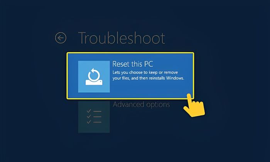
Task: Click the Reset this PC drive icon
Action: coord(94,76)
